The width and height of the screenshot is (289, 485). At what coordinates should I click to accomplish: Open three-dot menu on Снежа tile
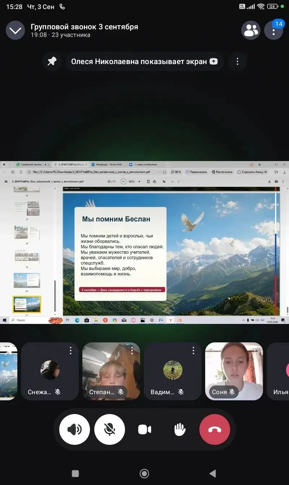[x=70, y=350]
